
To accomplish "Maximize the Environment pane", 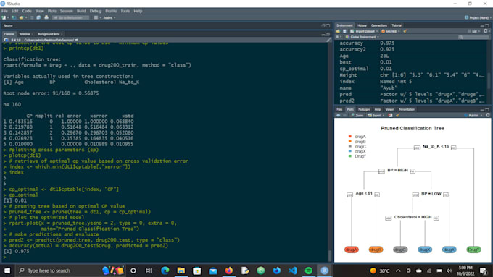I will click(x=487, y=25).
